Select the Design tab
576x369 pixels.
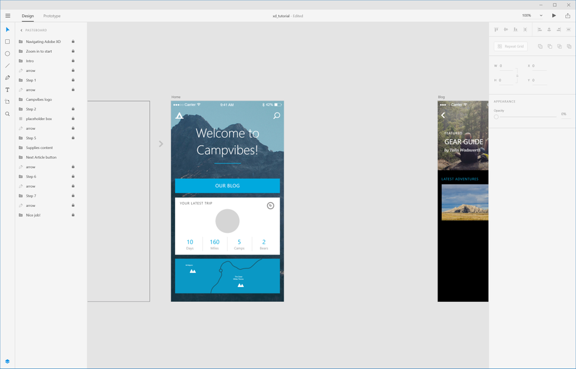click(27, 16)
